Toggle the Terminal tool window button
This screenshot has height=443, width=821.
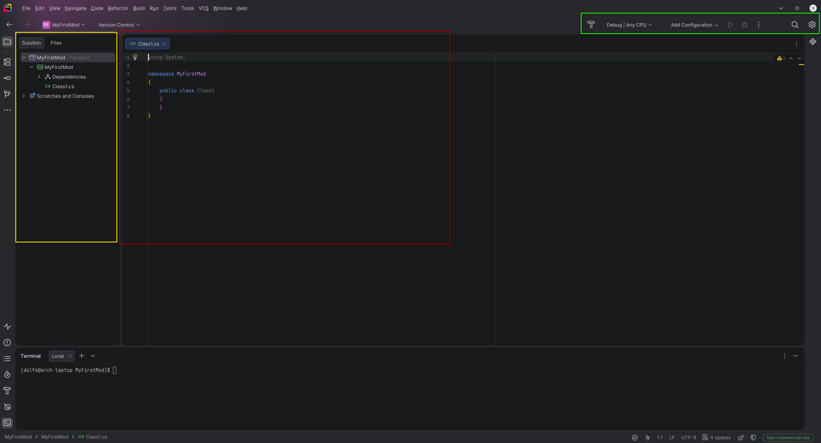click(x=7, y=423)
